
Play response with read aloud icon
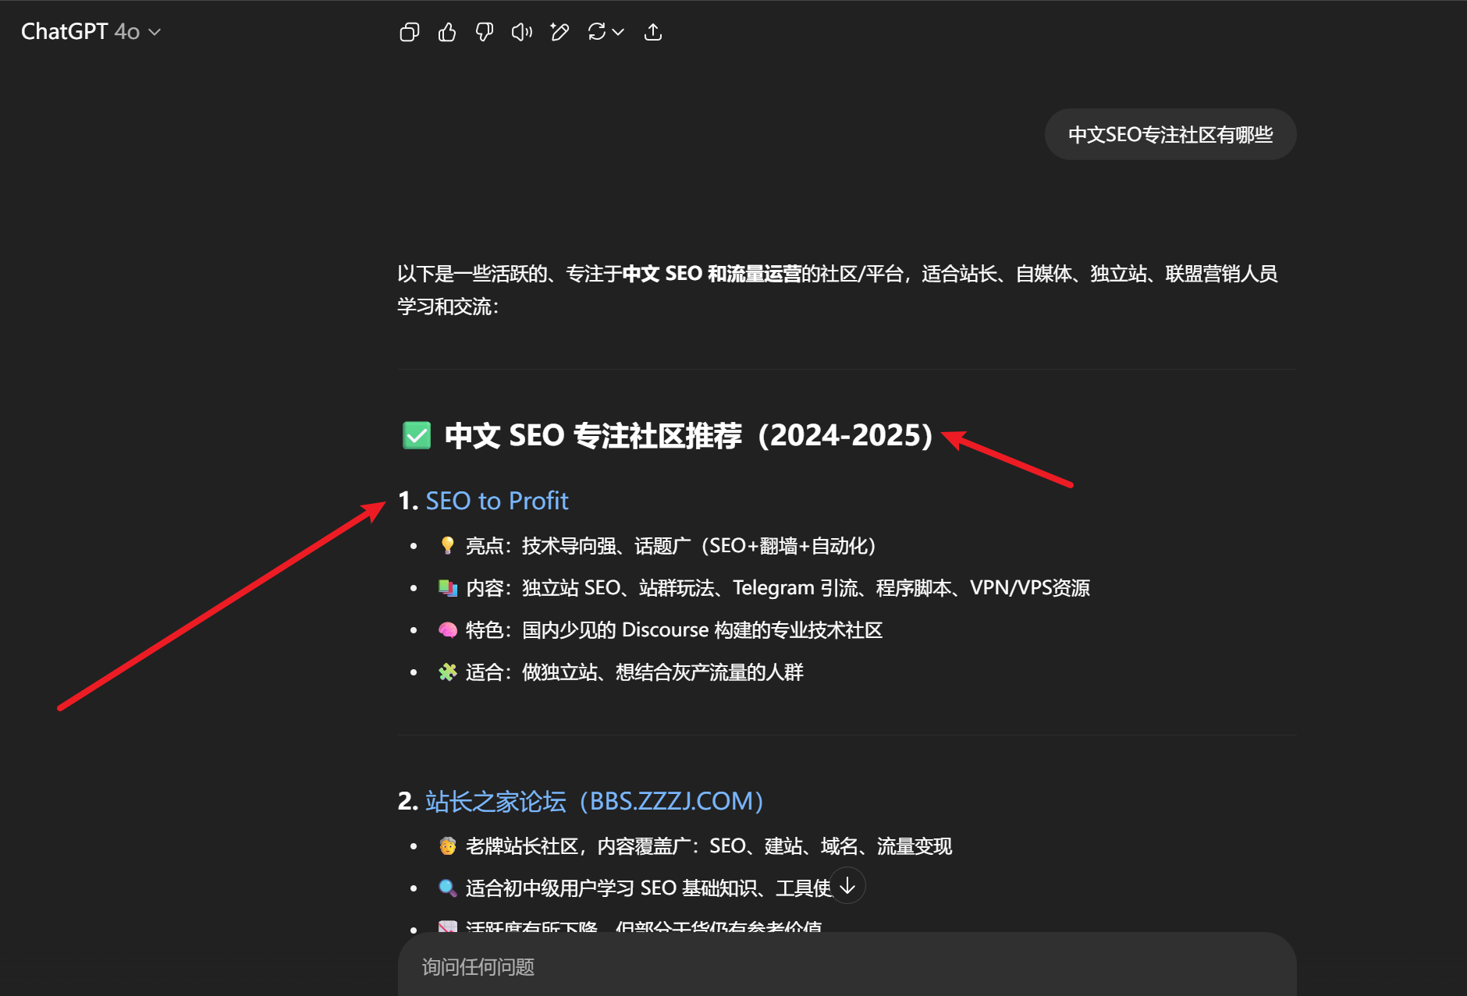click(x=522, y=32)
